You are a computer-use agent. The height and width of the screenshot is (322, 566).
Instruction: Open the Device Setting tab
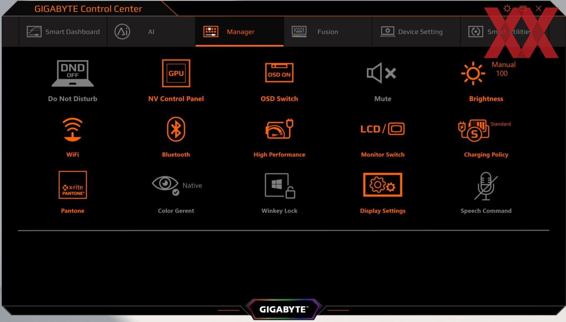416,32
